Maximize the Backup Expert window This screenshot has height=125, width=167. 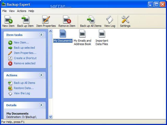(x=157, y=4)
